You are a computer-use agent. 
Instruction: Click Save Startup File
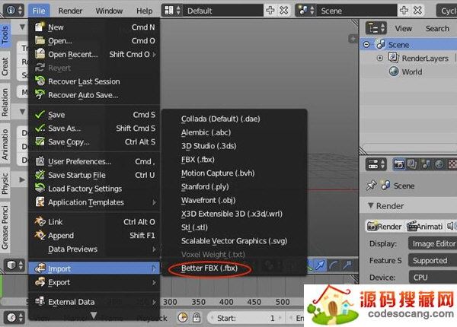[94, 175]
